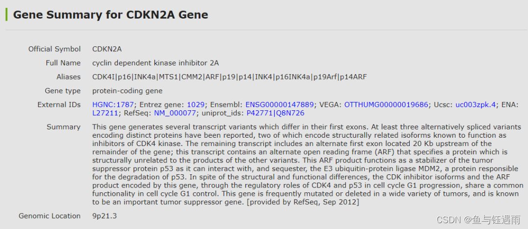Click the full name cyclin dependent kinase inhibitor 2A
The image size is (528, 229).
pyautogui.click(x=155, y=63)
